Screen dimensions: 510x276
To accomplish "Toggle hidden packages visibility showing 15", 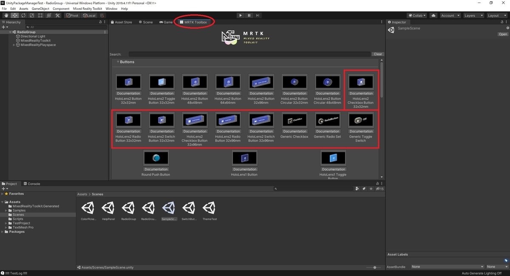I will pos(380,189).
